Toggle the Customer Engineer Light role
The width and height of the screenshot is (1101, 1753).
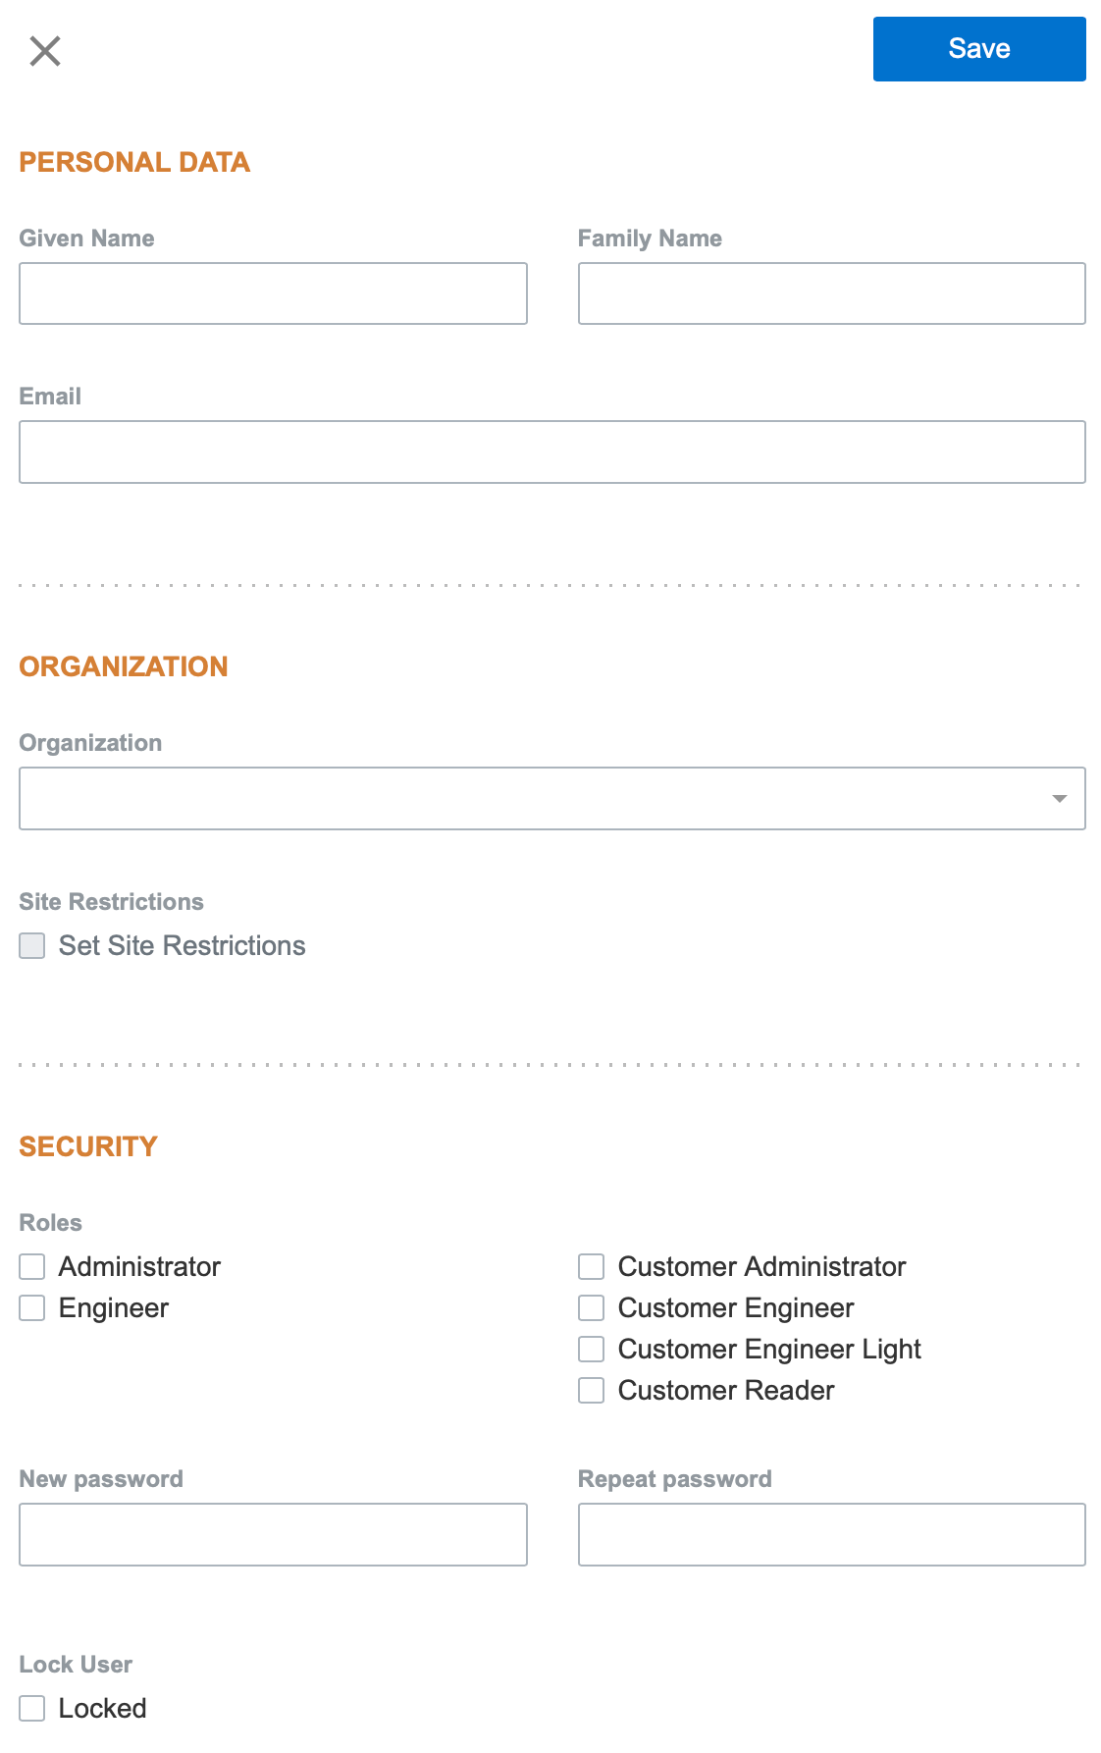point(591,1350)
